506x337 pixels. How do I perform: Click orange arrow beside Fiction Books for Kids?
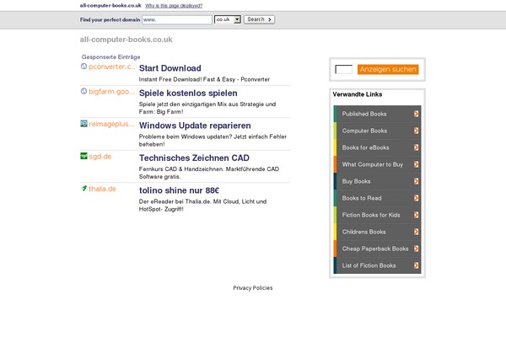tap(417, 215)
